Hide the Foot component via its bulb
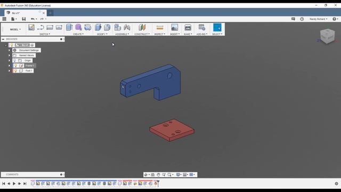Image resolution: width=341 pixels, height=192 pixels. [15, 71]
